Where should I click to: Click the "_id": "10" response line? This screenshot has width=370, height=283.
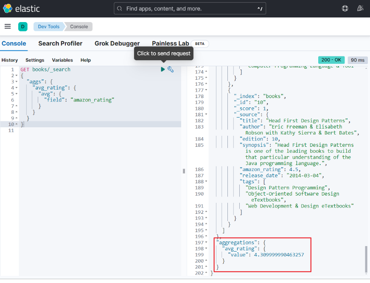(x=251, y=102)
